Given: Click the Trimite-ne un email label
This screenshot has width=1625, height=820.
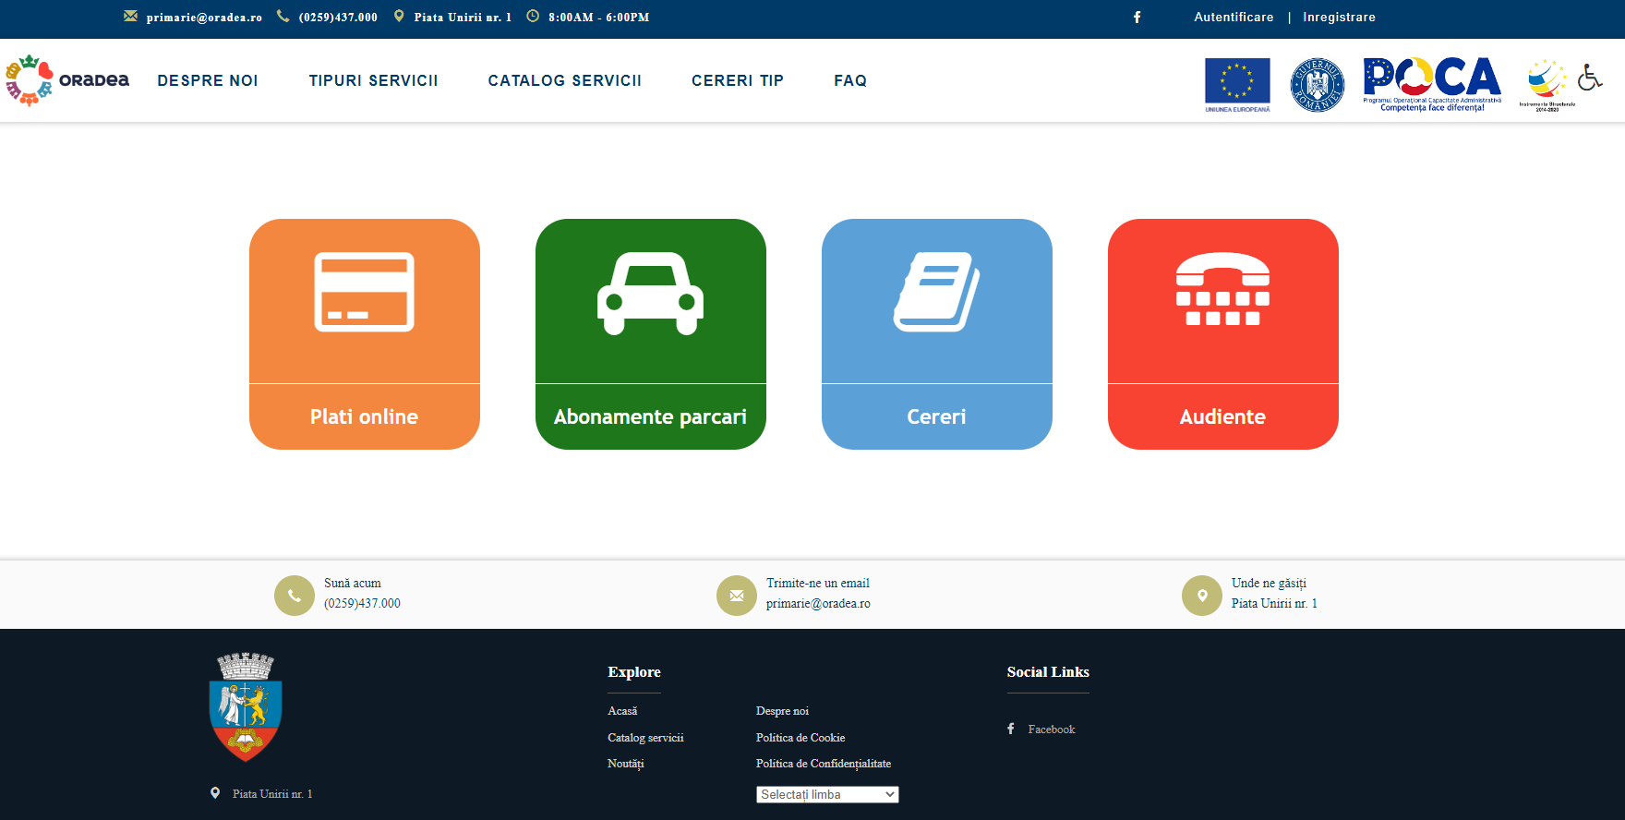Looking at the screenshot, I should (818, 583).
